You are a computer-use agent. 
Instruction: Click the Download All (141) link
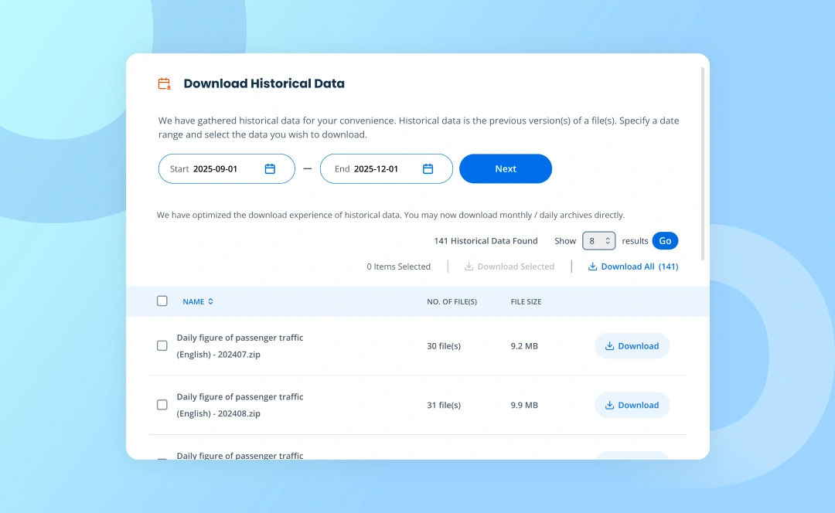[x=633, y=266]
